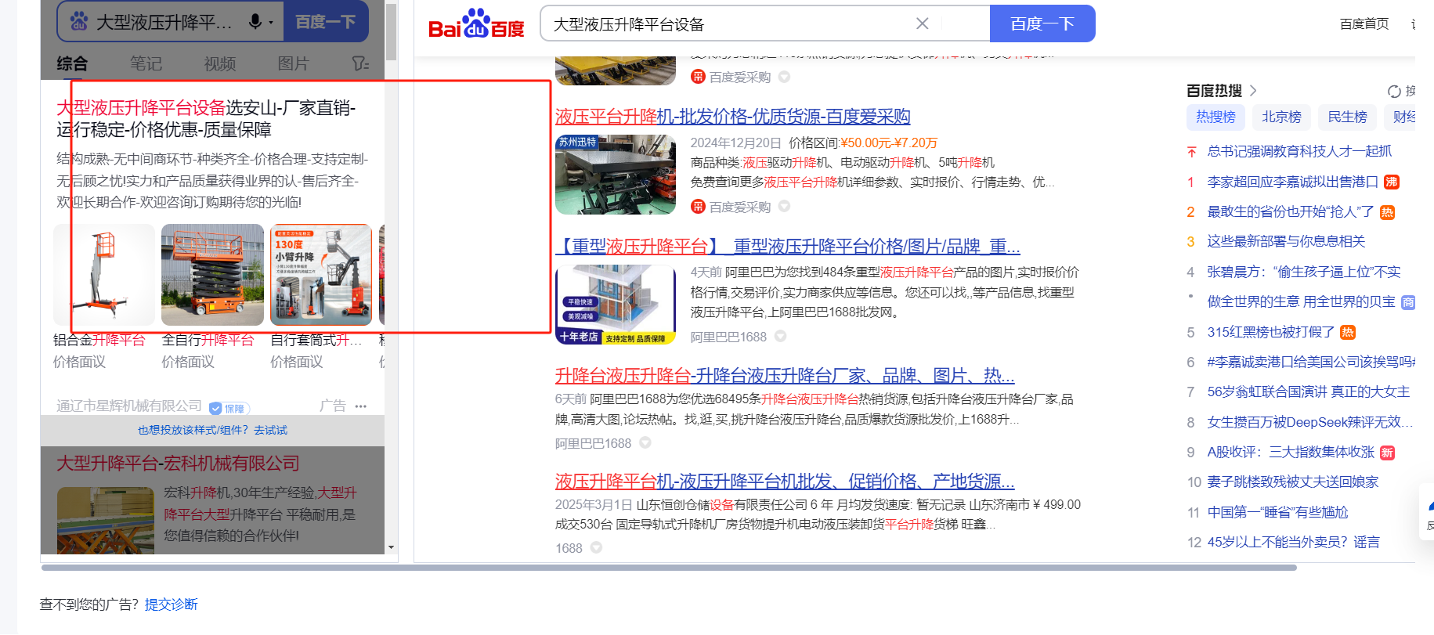
Task: Click the desktop search input field
Action: tap(728, 24)
